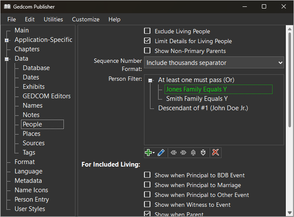Open the Places section
Image resolution: width=294 pixels, height=217 pixels.
pyautogui.click(x=32, y=134)
